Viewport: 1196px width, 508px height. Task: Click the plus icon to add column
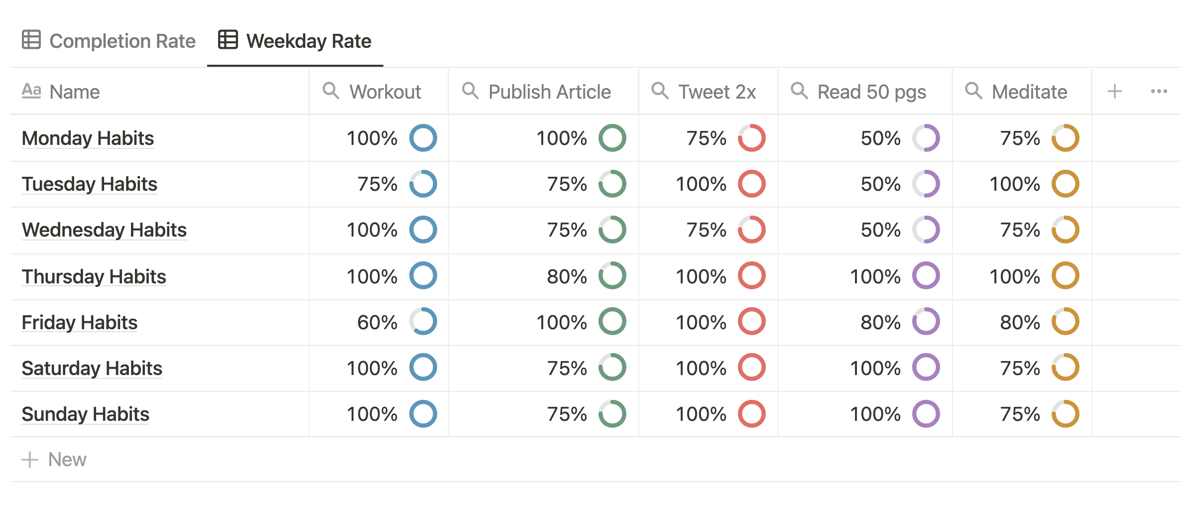[1115, 91]
